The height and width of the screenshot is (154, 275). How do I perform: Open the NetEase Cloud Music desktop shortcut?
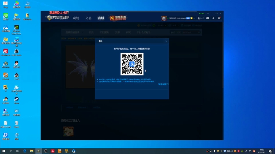pyautogui.click(x=6, y=52)
